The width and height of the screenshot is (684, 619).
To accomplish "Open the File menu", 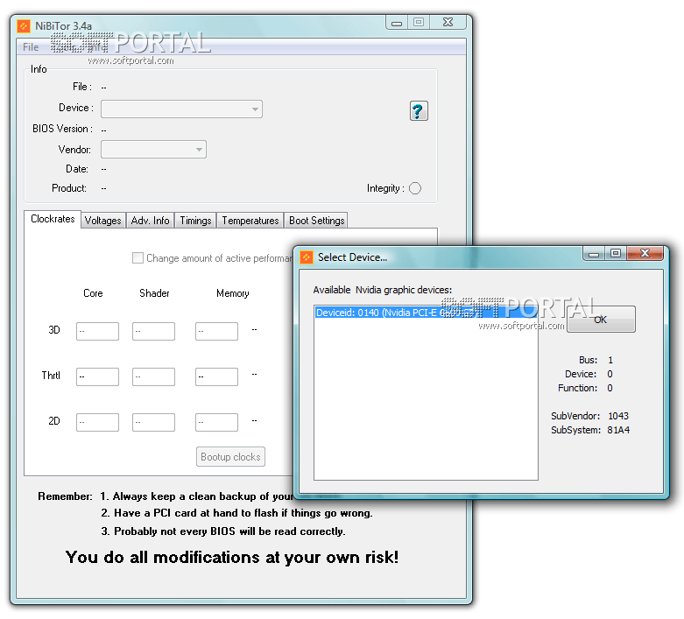I will coord(31,47).
